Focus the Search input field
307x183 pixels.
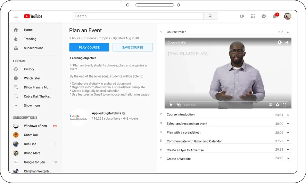pyautogui.click(x=138, y=16)
